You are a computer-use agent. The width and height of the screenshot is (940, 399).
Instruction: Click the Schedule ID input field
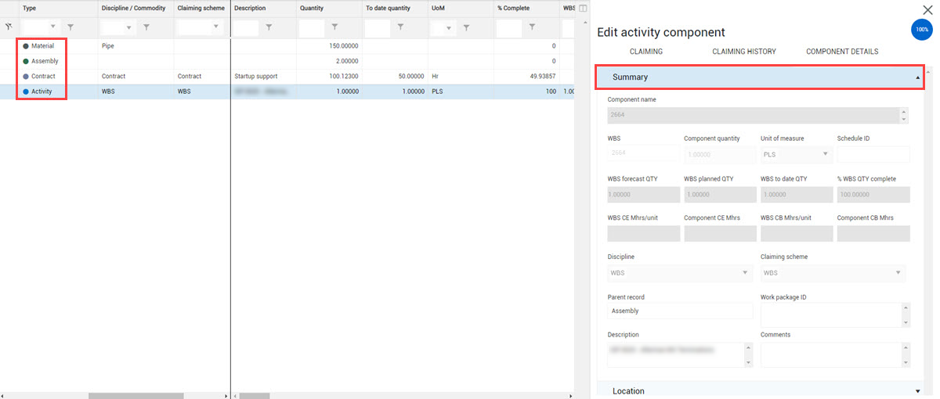[873, 154]
